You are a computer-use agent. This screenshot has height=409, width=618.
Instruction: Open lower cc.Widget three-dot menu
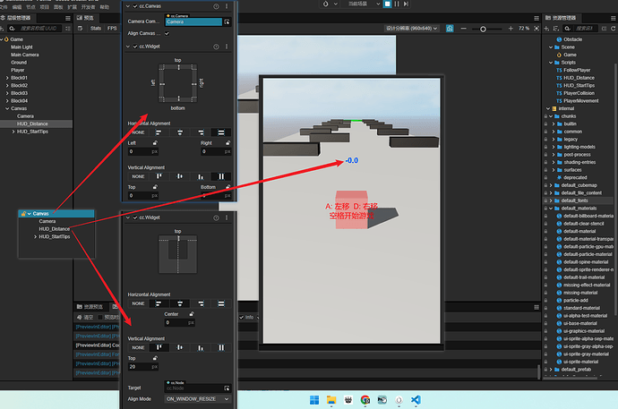pos(227,217)
